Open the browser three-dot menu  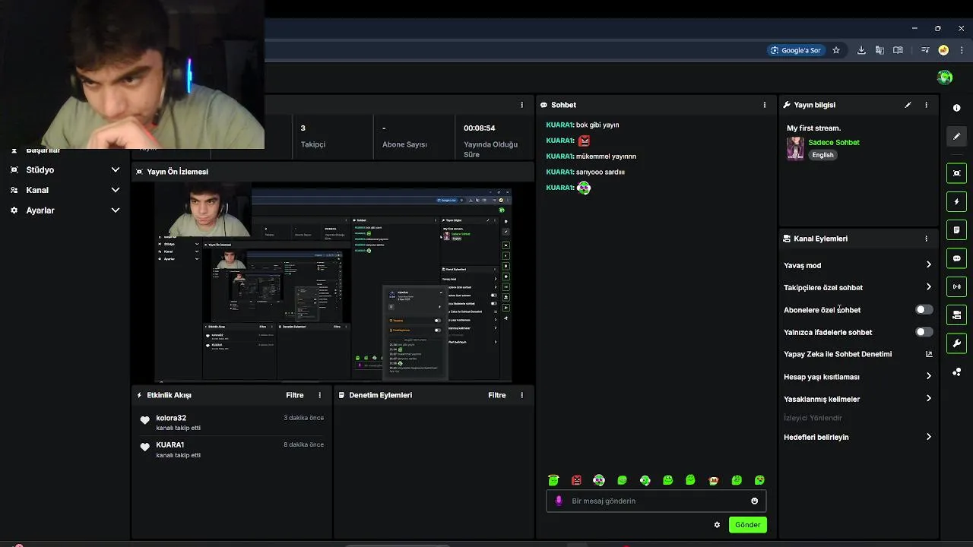coord(962,50)
